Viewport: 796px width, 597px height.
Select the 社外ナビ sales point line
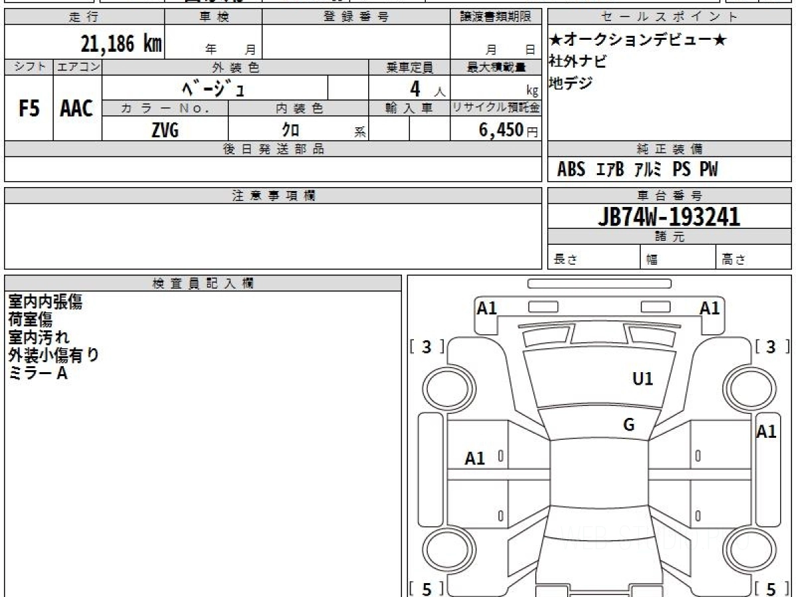pyautogui.click(x=578, y=62)
